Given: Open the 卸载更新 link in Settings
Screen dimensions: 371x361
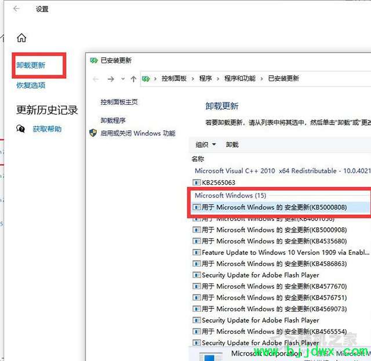Looking at the screenshot, I should (x=31, y=65).
